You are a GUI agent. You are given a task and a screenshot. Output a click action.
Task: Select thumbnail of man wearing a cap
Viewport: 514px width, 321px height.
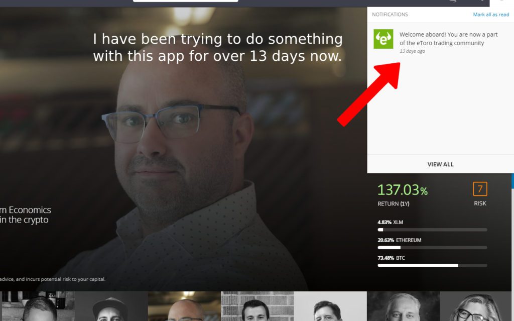pos(111,306)
